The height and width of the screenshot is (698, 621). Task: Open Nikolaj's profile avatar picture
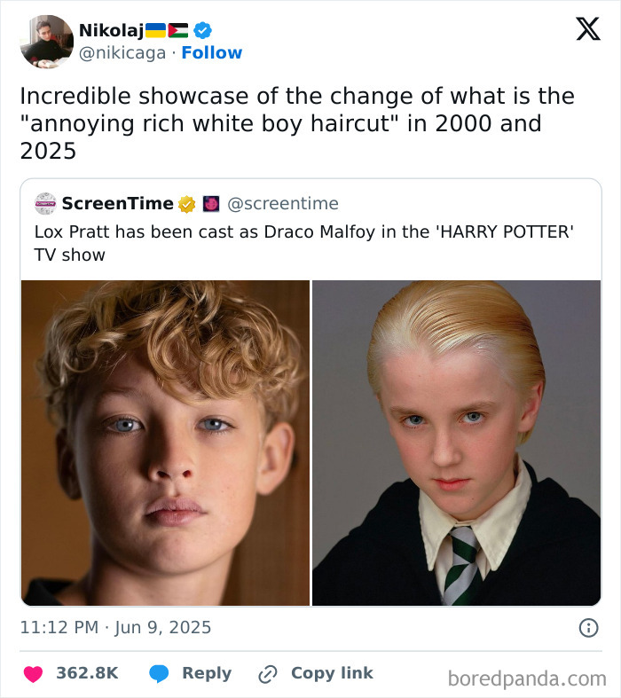point(46,42)
